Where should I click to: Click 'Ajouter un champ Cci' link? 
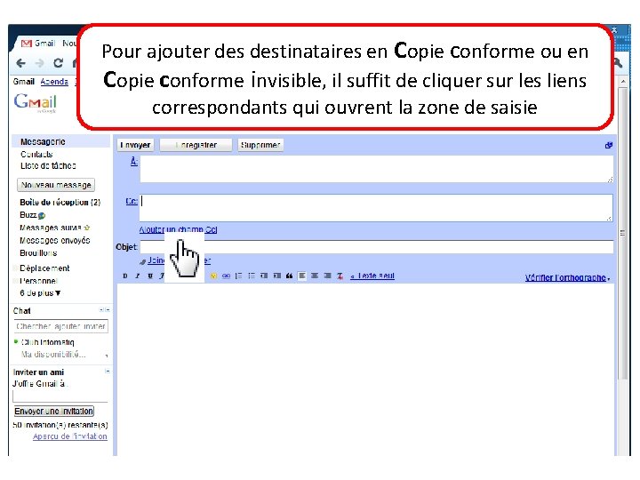tap(179, 229)
